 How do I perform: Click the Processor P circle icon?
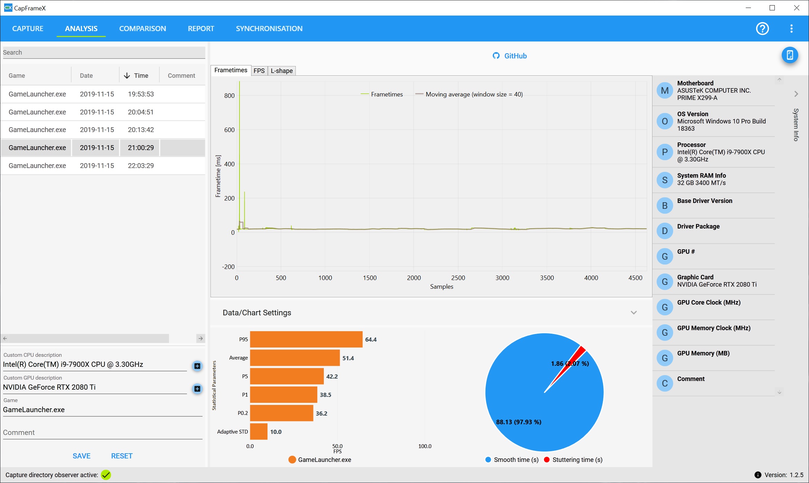(664, 152)
